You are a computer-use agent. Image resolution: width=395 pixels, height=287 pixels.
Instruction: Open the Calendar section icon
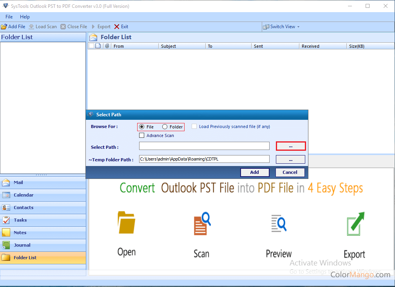(6, 195)
